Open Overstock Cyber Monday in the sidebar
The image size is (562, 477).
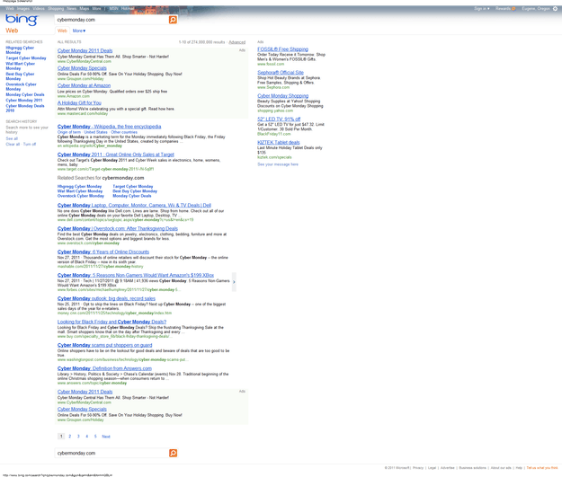(x=21, y=86)
